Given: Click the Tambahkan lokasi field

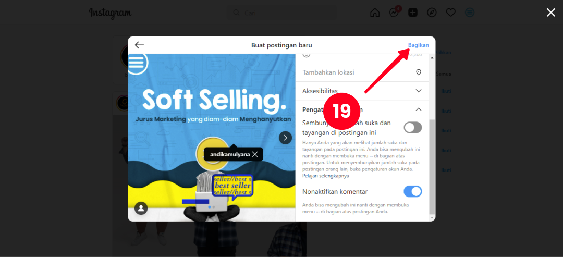Looking at the screenshot, I should (x=362, y=72).
